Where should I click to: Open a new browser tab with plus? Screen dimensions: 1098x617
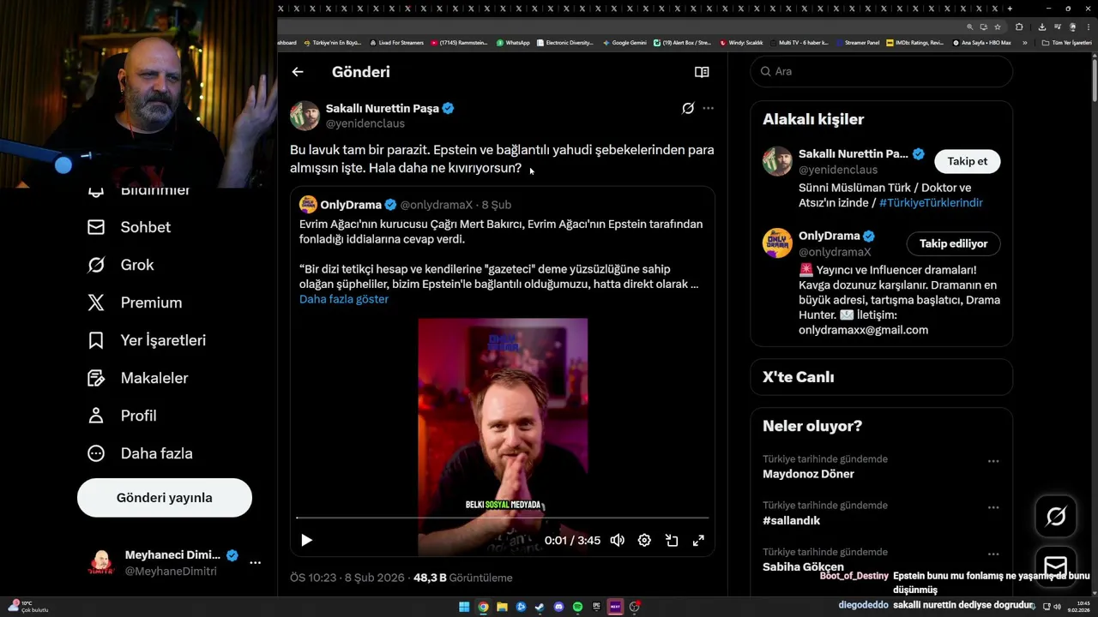pos(1010,9)
